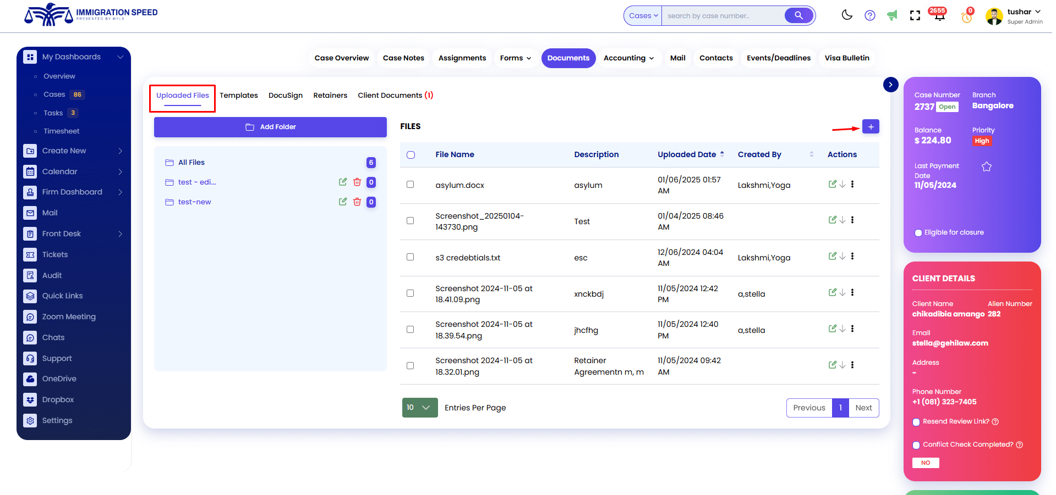Click the Add Folder button
Screen dimensions: 1056x495
pos(270,127)
